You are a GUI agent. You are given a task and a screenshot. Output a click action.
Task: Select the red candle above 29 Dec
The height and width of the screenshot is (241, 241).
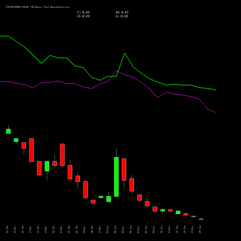tap(85, 189)
